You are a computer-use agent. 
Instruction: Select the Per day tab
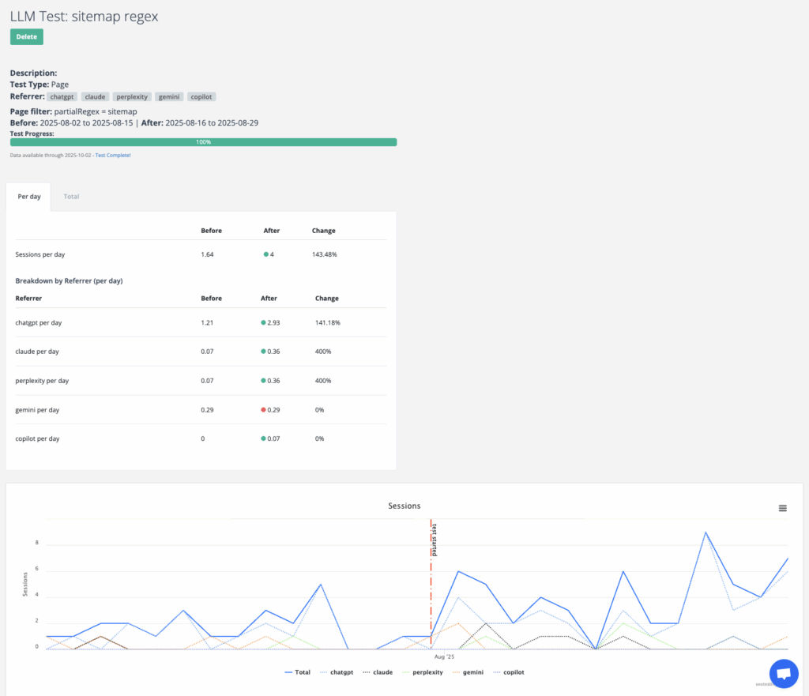[x=29, y=196]
